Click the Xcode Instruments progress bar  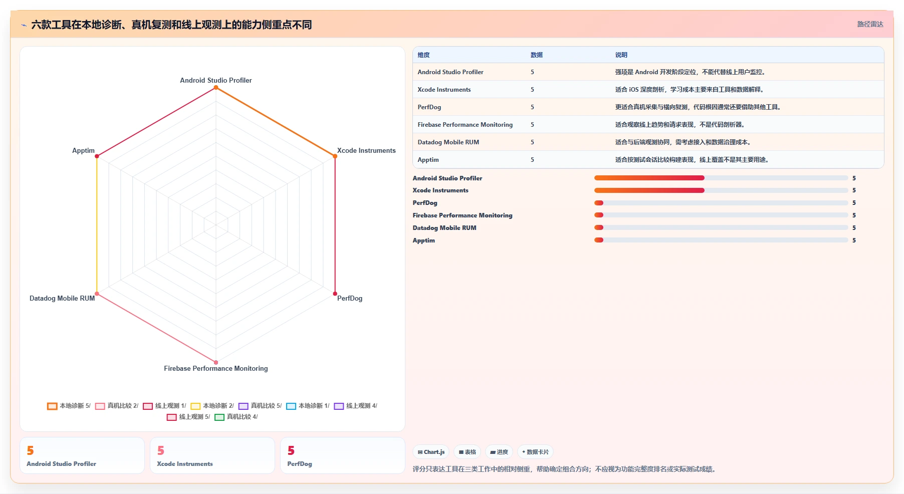coord(721,190)
